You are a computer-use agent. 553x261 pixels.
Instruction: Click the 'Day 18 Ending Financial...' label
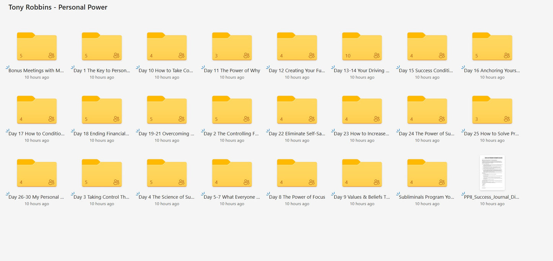tap(101, 134)
